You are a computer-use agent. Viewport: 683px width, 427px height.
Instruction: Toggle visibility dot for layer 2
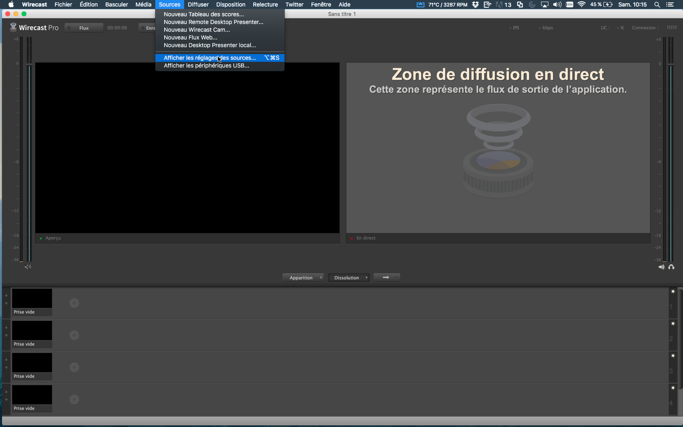click(673, 323)
